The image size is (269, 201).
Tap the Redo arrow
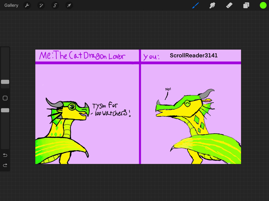[x=5, y=165]
